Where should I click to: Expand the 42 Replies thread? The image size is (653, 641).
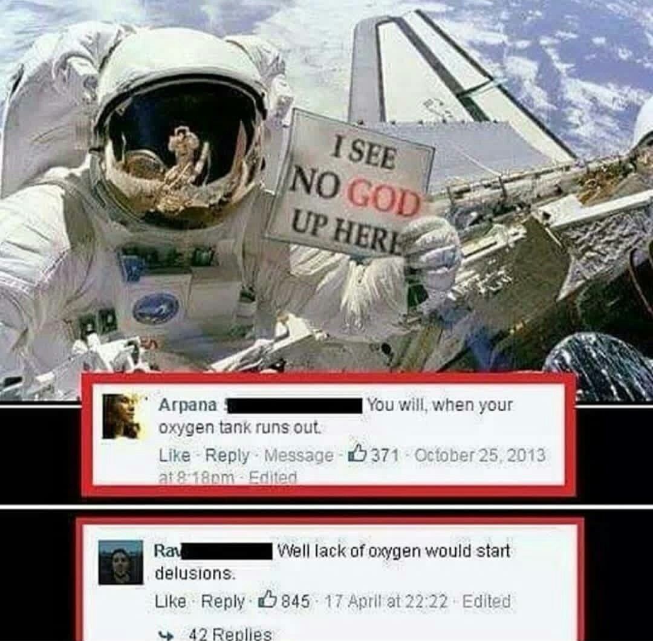click(230, 634)
